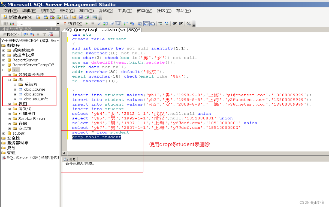
Task: Click the Cancel Executing Query stop icon
Action: 93,24
